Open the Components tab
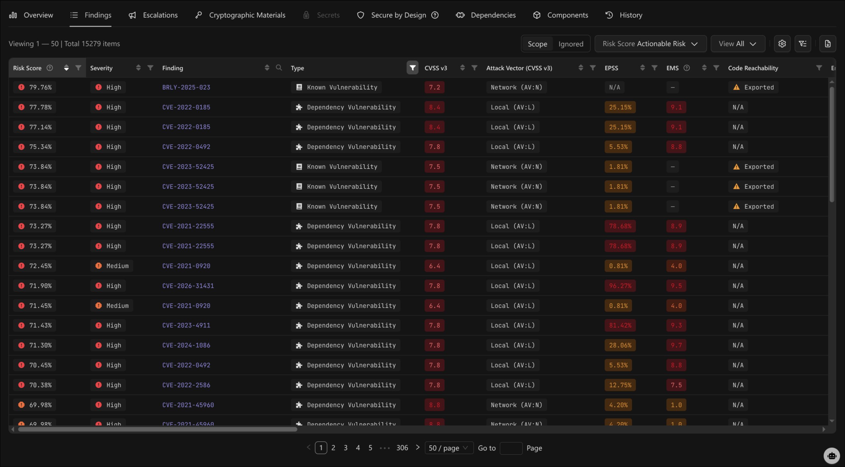 pyautogui.click(x=560, y=15)
